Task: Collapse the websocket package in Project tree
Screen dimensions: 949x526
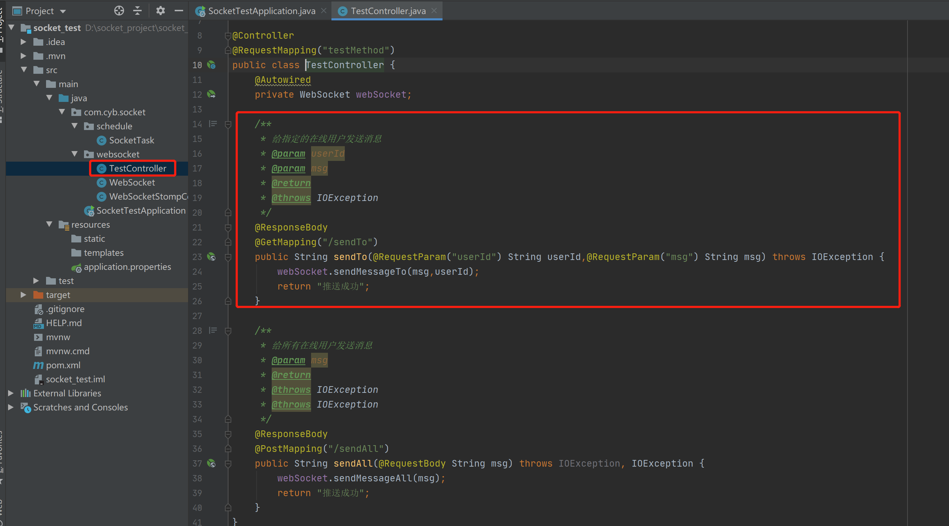Action: 75,154
